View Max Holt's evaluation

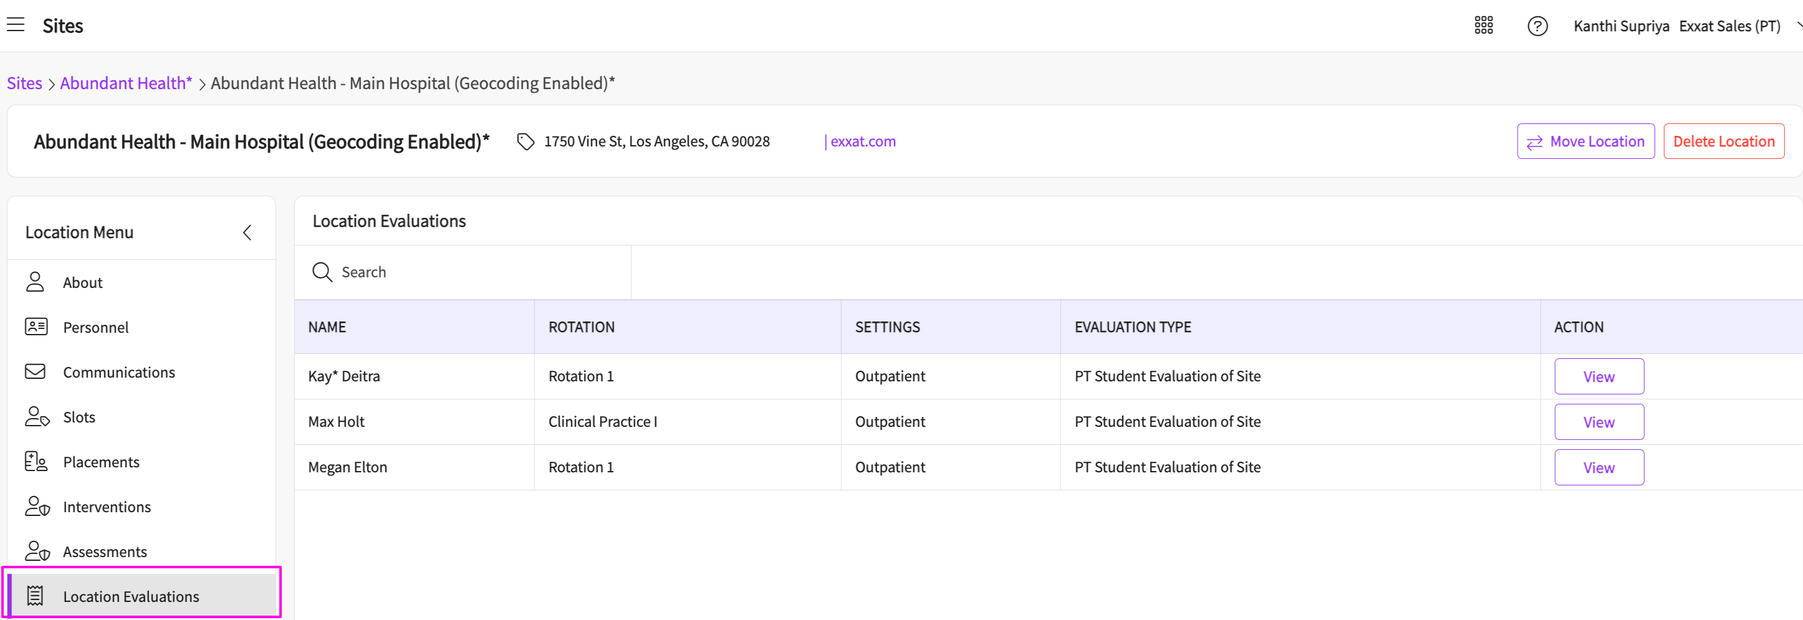point(1599,422)
